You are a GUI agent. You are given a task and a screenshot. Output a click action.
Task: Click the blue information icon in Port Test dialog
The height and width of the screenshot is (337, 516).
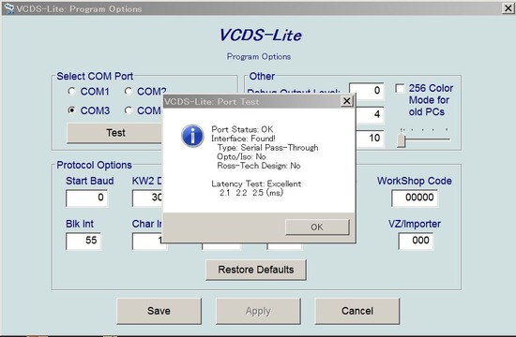tap(192, 136)
